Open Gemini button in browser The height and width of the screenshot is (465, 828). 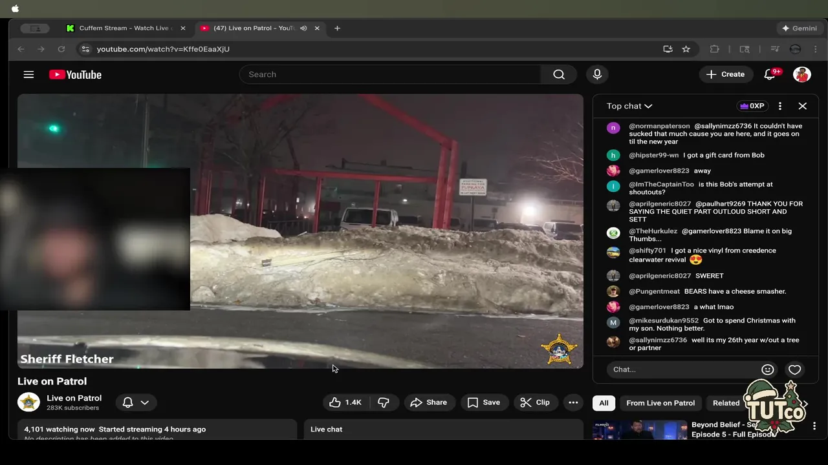coord(799,28)
